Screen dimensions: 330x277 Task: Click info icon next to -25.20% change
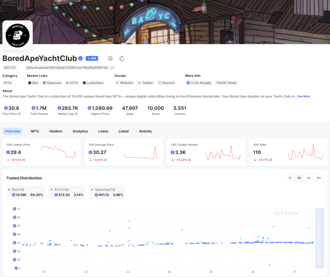click(x=189, y=160)
